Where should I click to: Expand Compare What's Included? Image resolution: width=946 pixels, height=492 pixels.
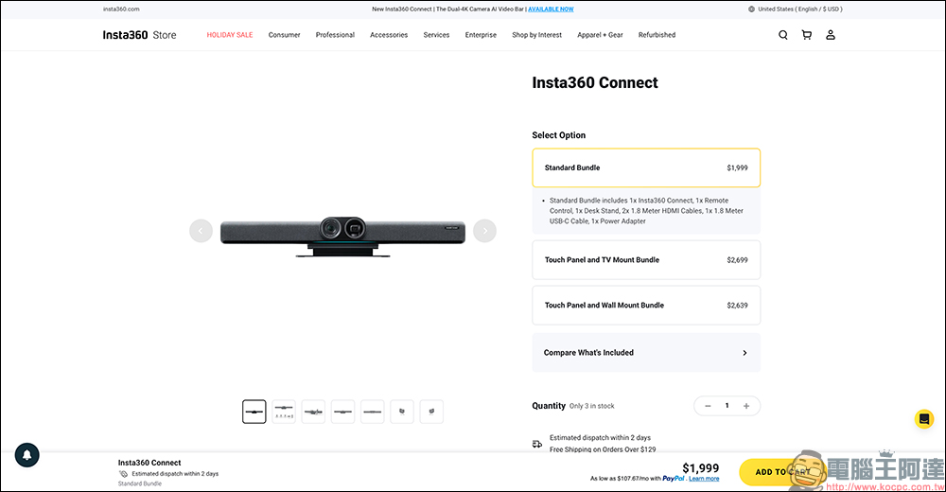646,353
